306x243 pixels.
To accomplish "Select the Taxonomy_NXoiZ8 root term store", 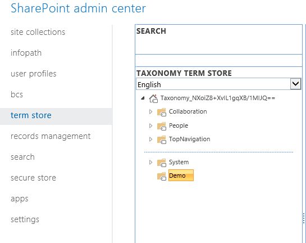I will [x=218, y=98].
